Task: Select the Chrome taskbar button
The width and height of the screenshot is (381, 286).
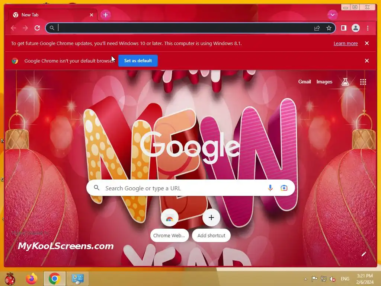Action: point(54,279)
